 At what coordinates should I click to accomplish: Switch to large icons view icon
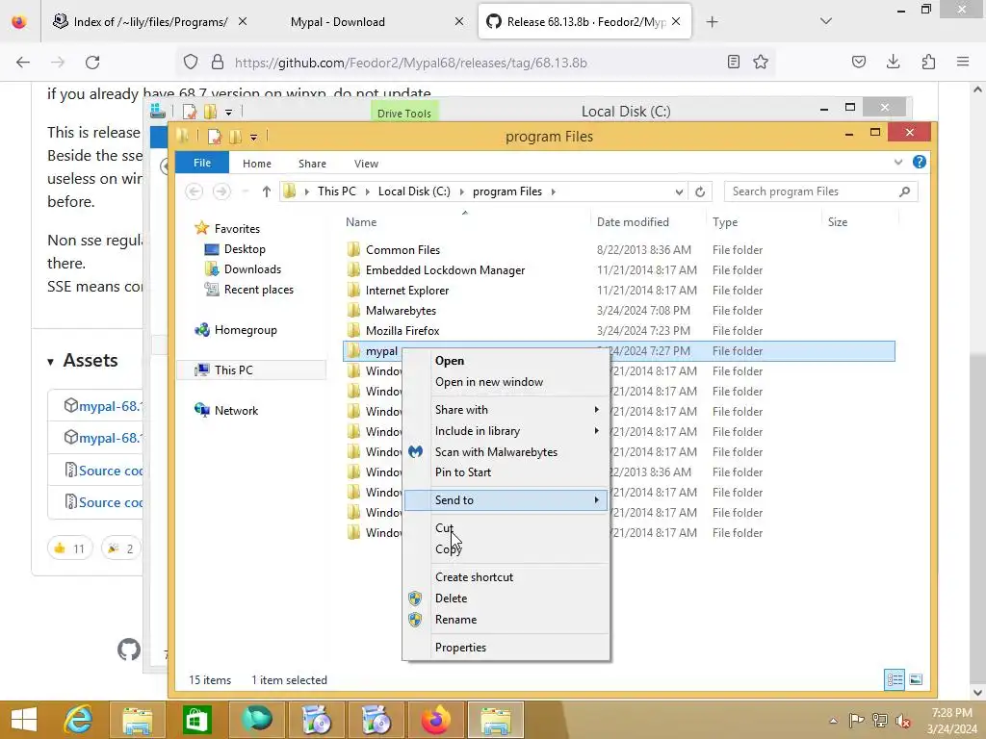coord(916,679)
